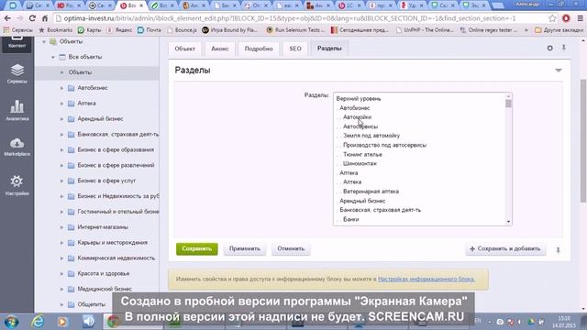Open the Opera extension icon in toolbar
Image resolution: width=587 pixels, height=330 pixels.
click(566, 18)
